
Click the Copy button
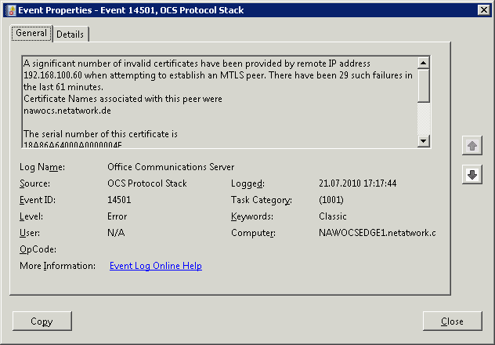pos(42,321)
